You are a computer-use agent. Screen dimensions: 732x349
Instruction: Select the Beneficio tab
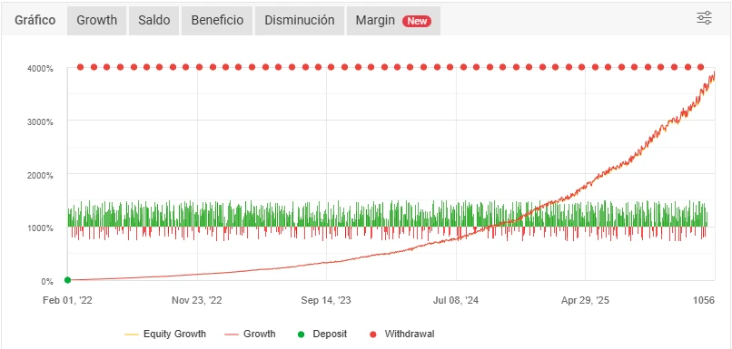point(217,21)
